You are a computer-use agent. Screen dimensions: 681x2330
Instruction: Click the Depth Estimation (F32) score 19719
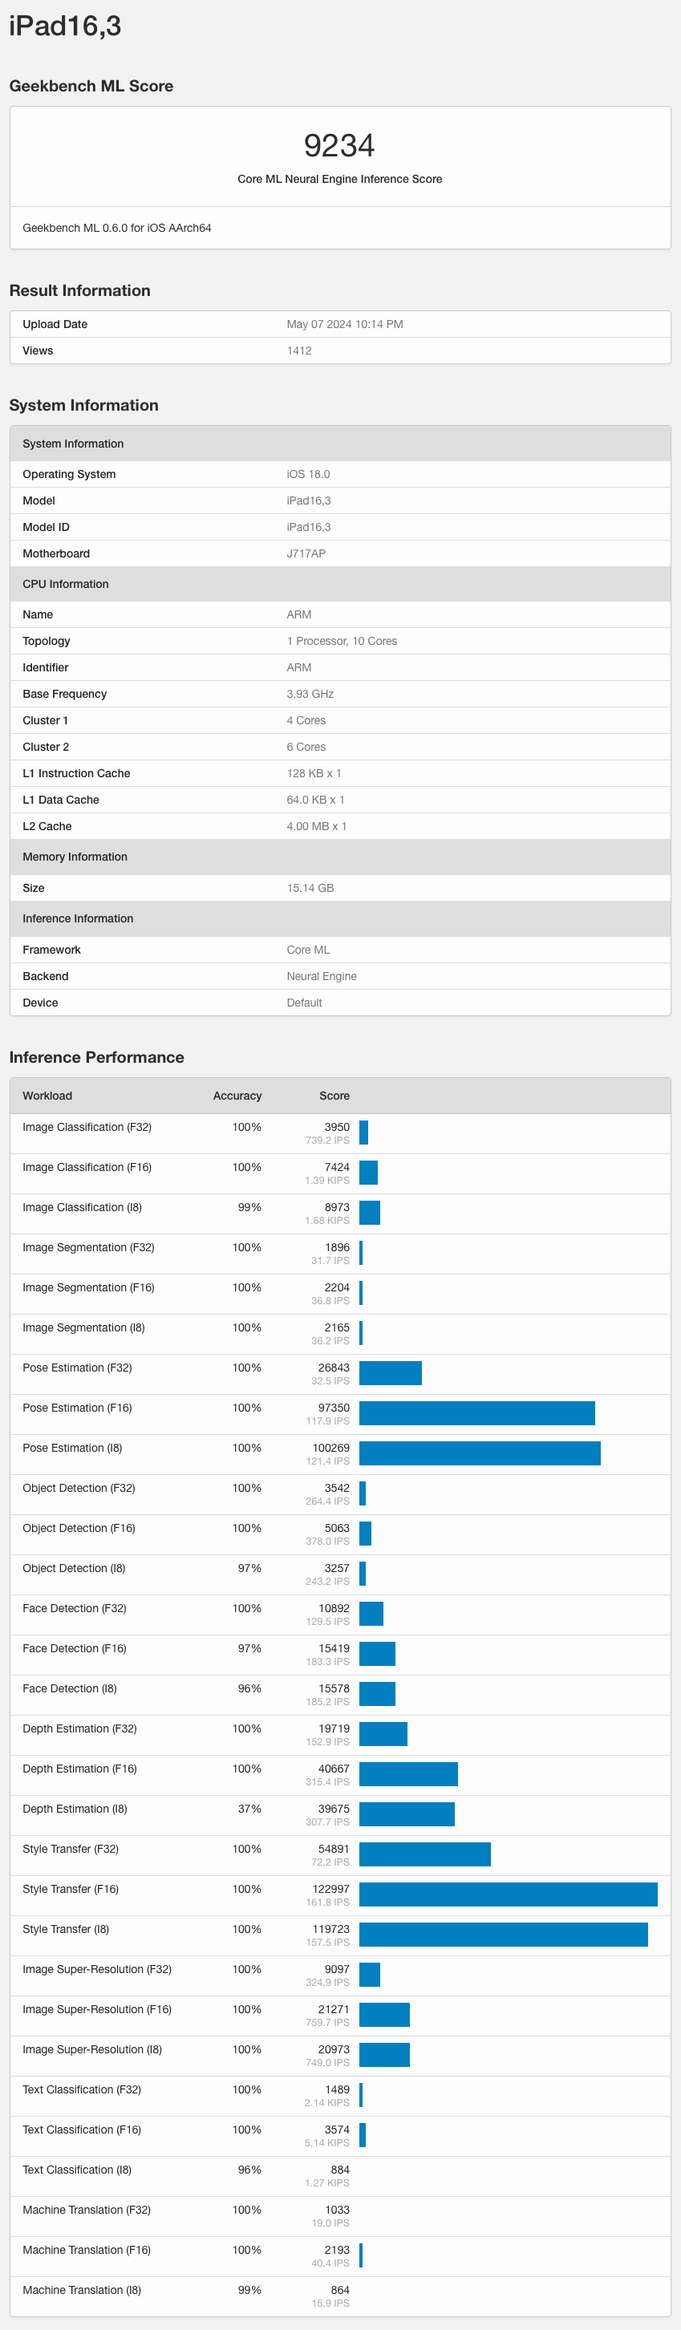(334, 1729)
